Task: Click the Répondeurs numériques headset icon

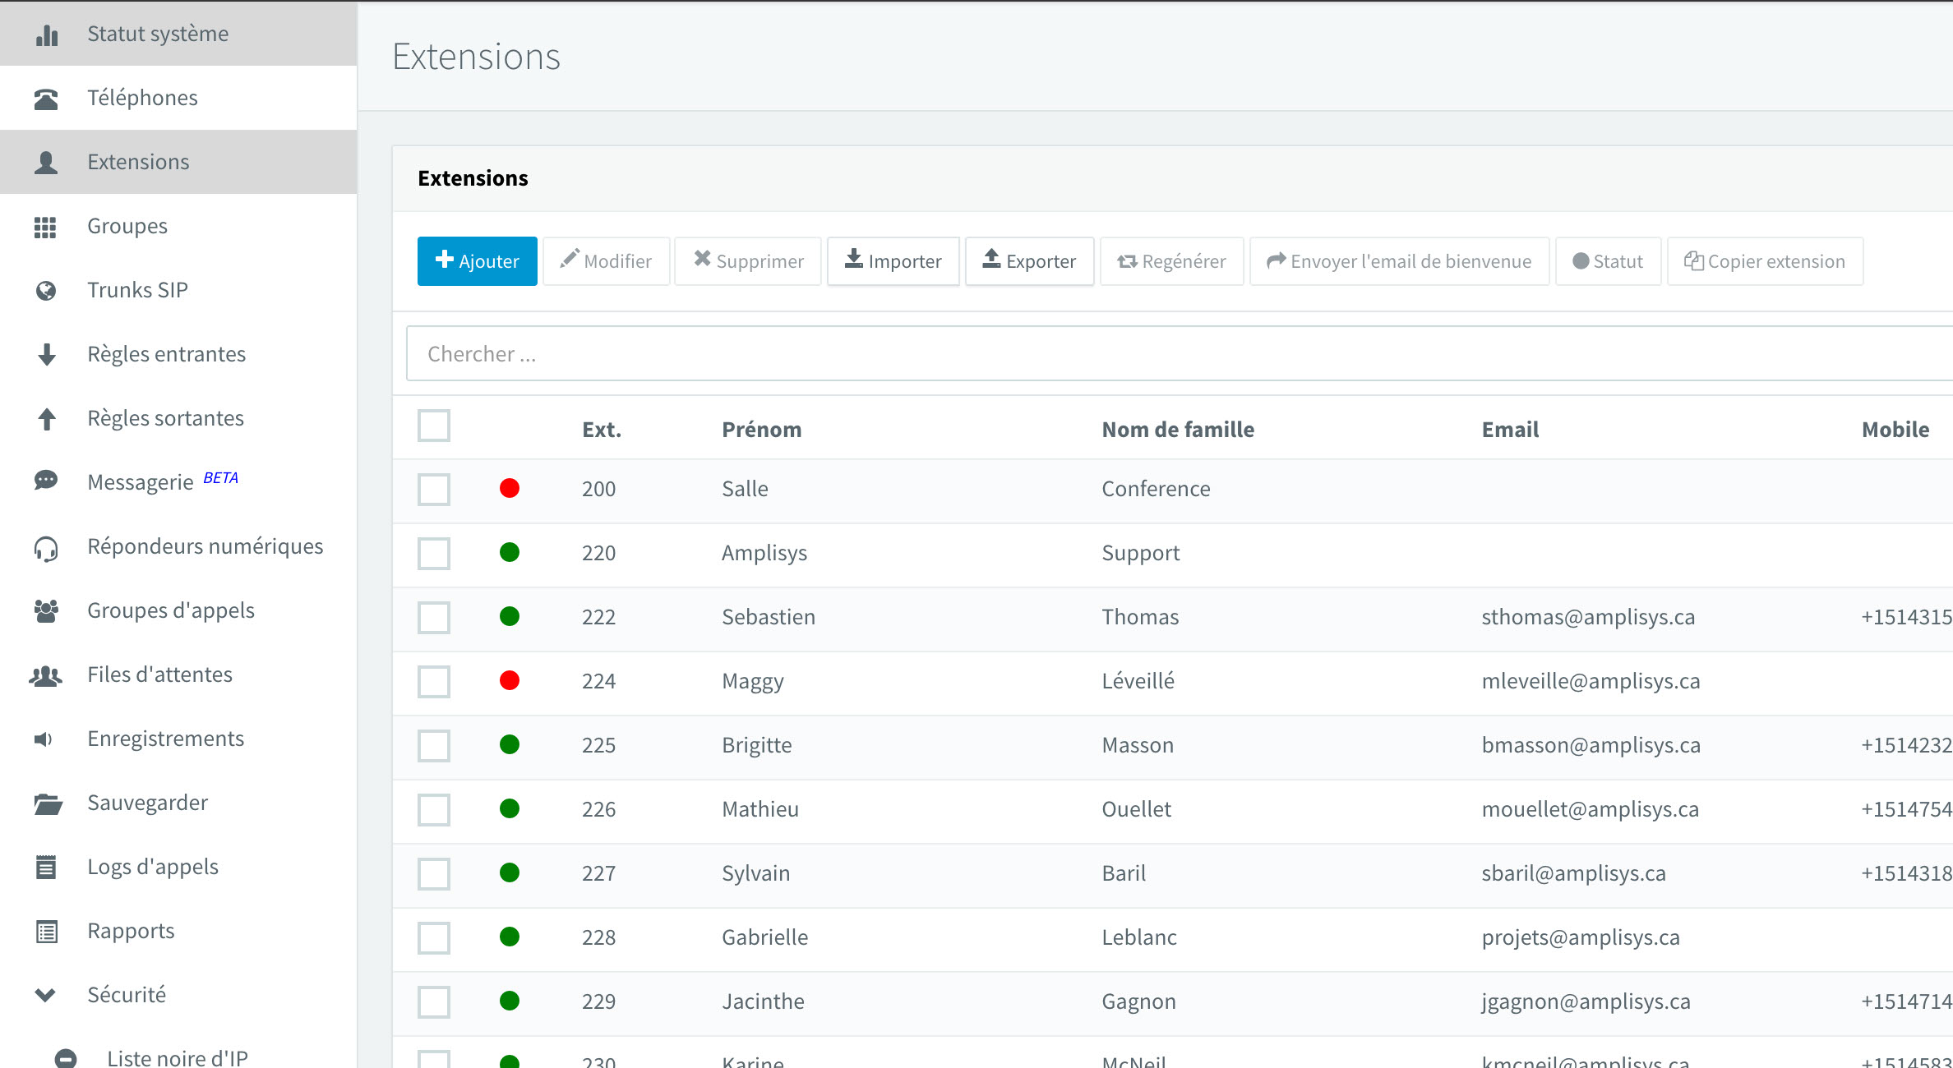Action: click(x=46, y=548)
